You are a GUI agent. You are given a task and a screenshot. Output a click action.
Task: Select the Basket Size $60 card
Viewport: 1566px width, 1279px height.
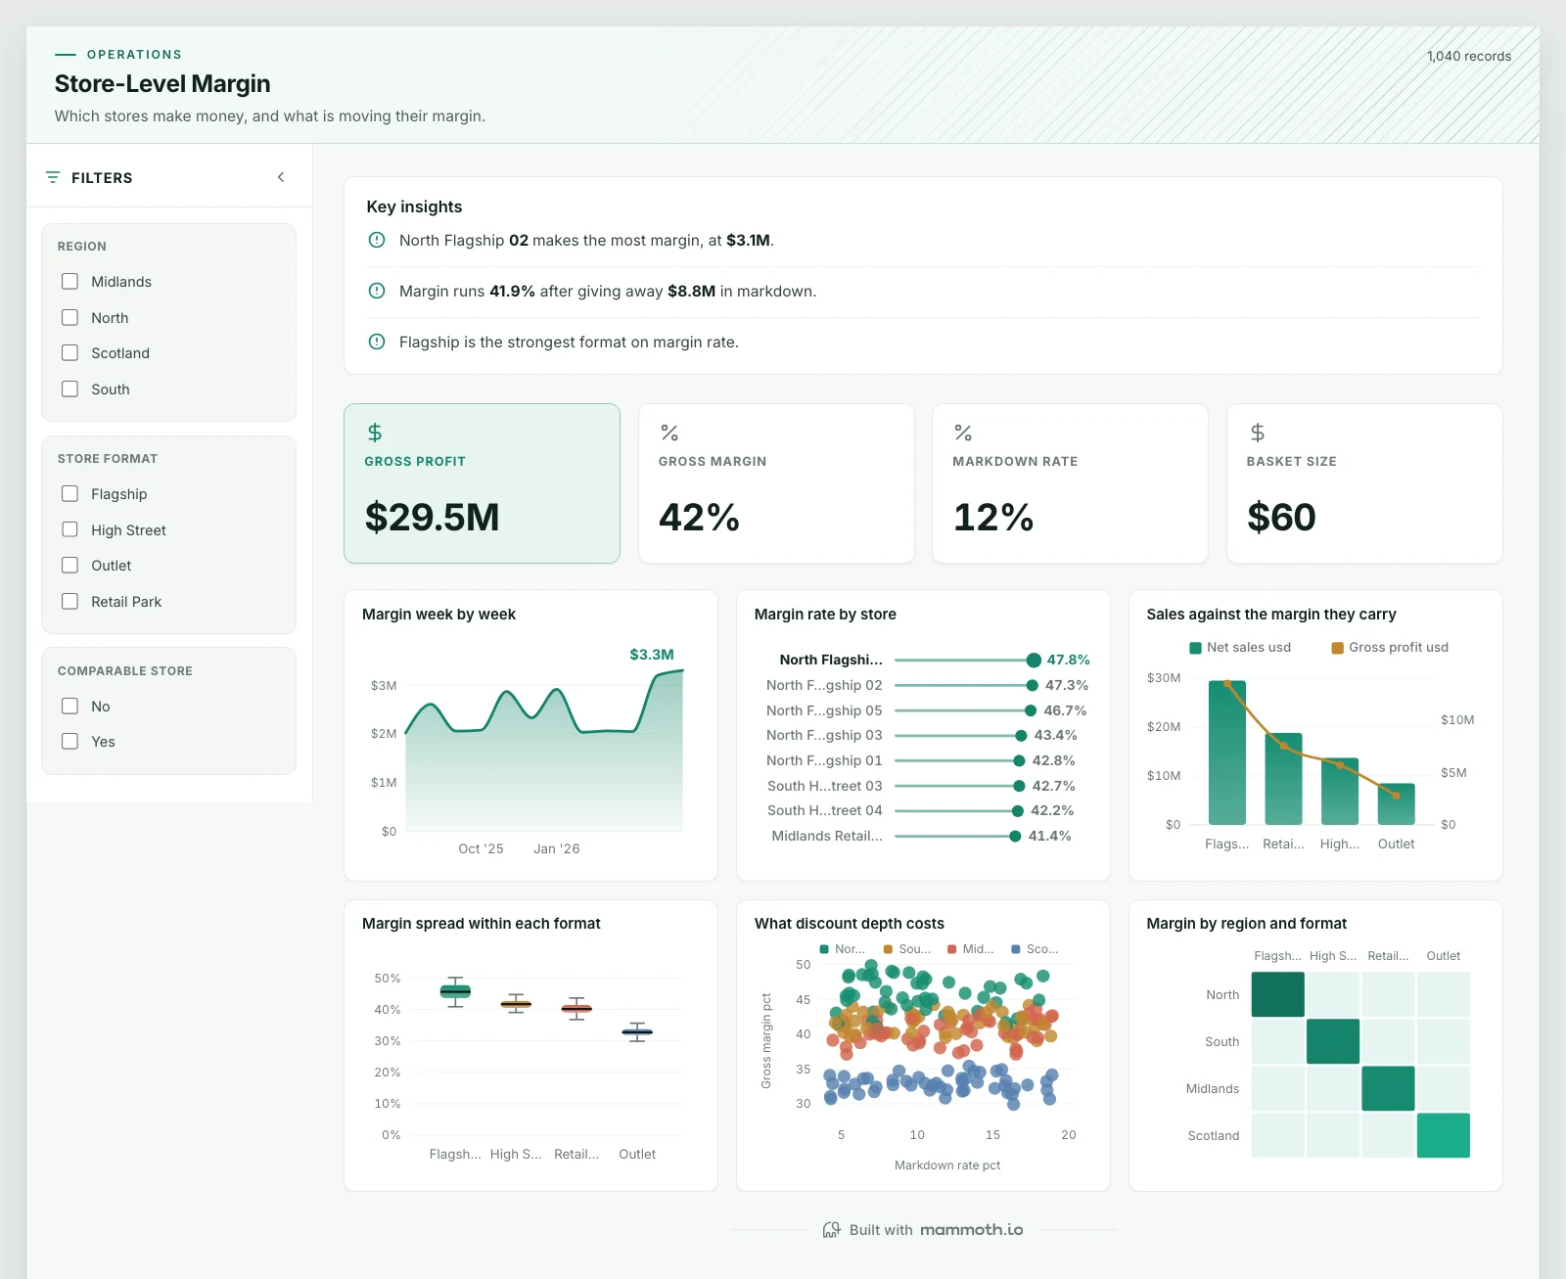tap(1364, 483)
